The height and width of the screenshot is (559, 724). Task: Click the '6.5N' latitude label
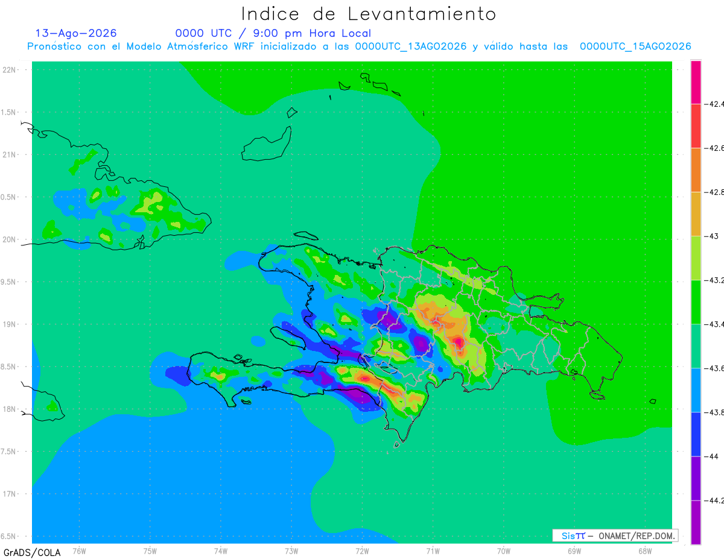click(9, 536)
